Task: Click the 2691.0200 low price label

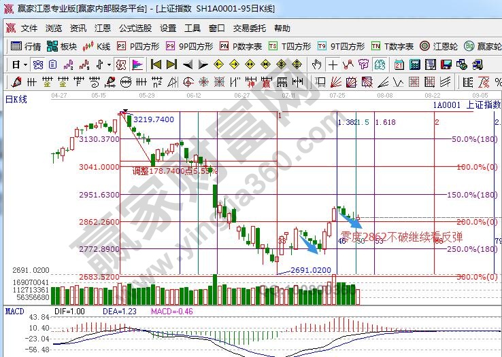Action: [311, 270]
